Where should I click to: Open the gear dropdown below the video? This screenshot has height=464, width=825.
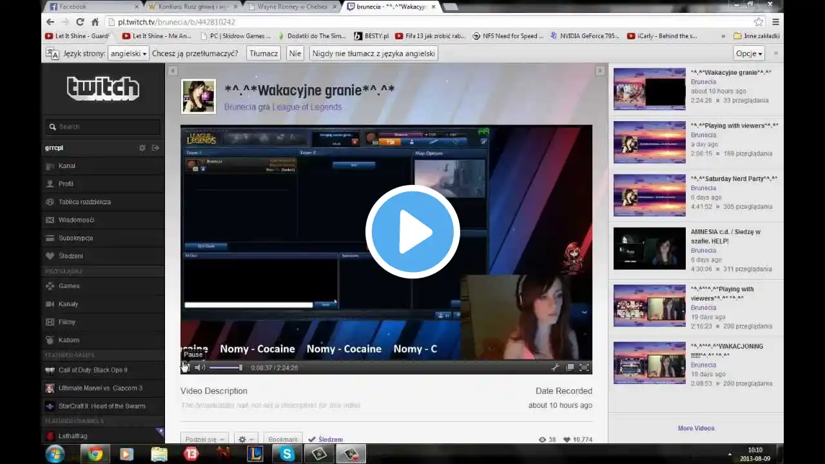click(246, 440)
